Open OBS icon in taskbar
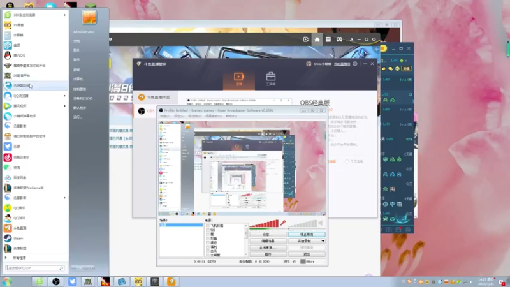Image resolution: width=510 pixels, height=287 pixels. 56,282
